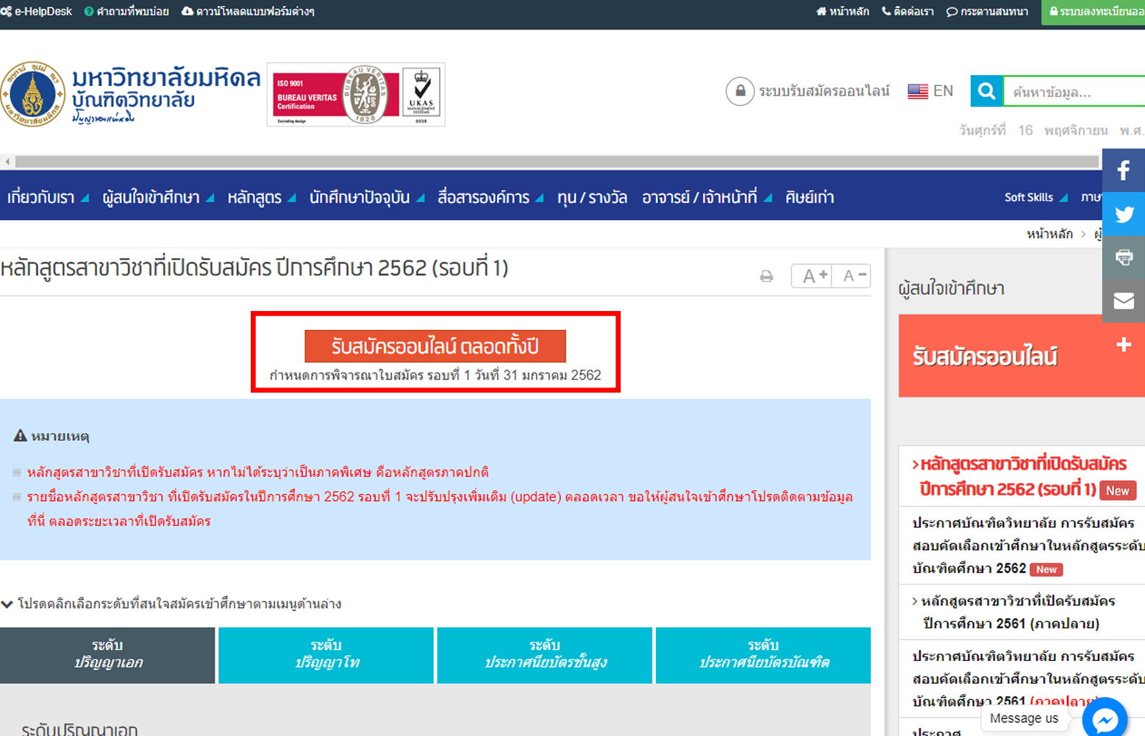Open the หลักสูตร dropdown menu
The image size is (1145, 736).
pos(261,198)
